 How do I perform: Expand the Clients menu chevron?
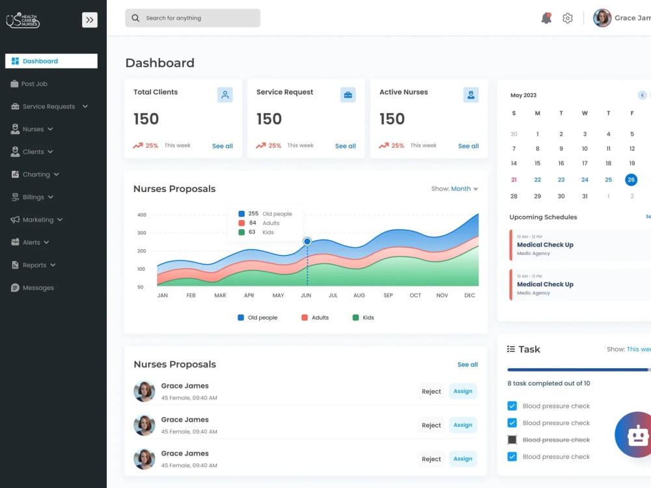(50, 152)
